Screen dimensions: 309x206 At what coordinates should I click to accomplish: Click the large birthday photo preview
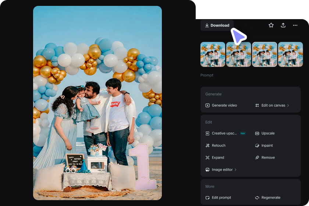(97, 103)
